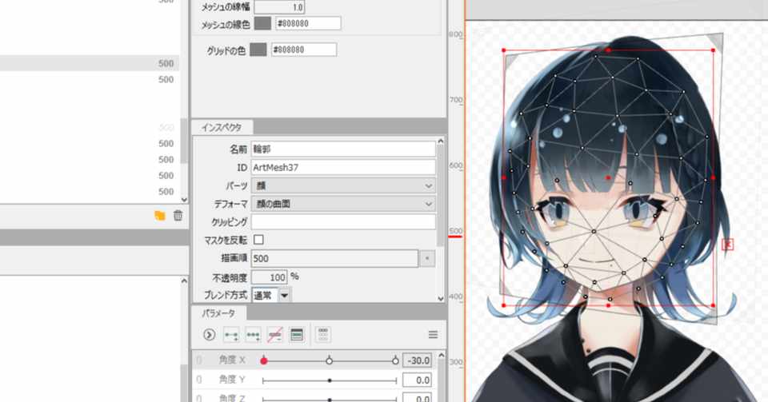Click the 角度 X parameter label
The width and height of the screenshot is (768, 402).
[x=232, y=360]
